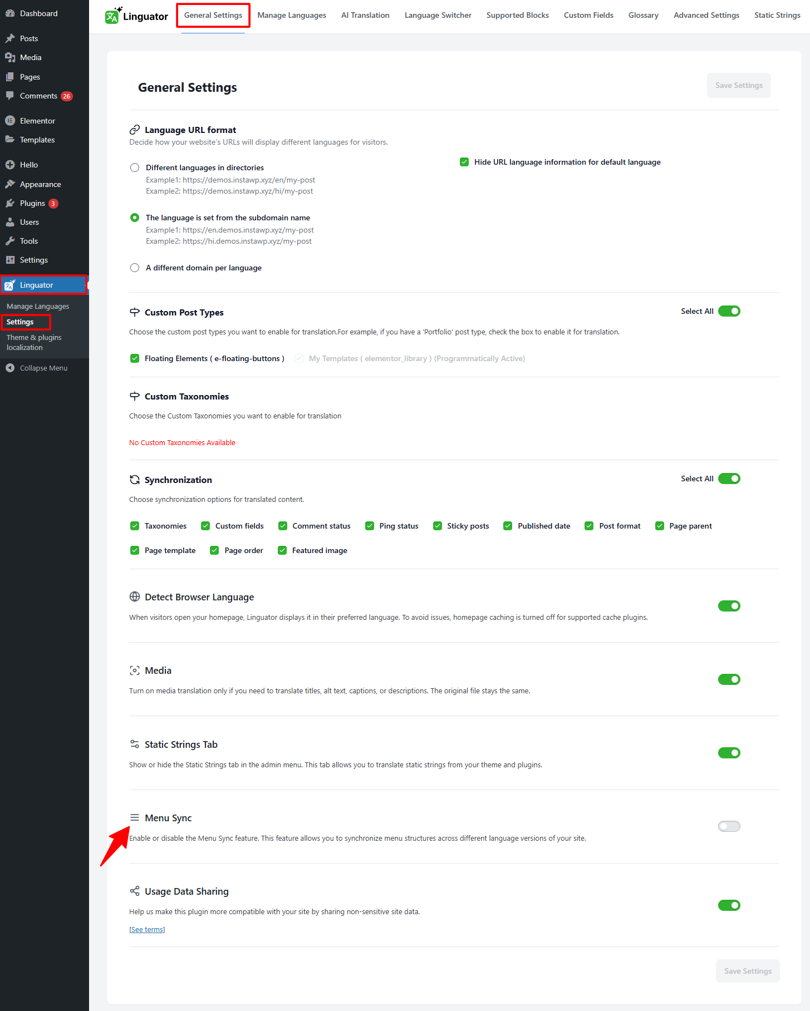Click the Appearance brush icon

(10, 184)
